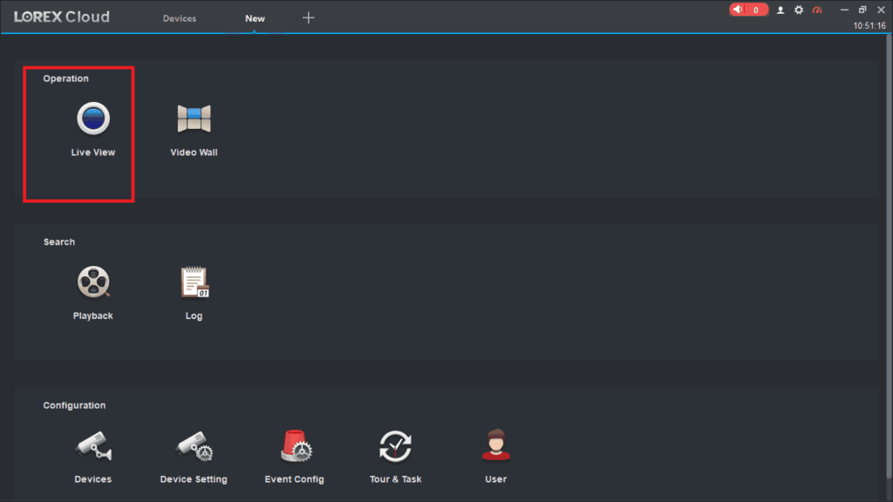
Task: Open the red gauge status icon
Action: [817, 10]
